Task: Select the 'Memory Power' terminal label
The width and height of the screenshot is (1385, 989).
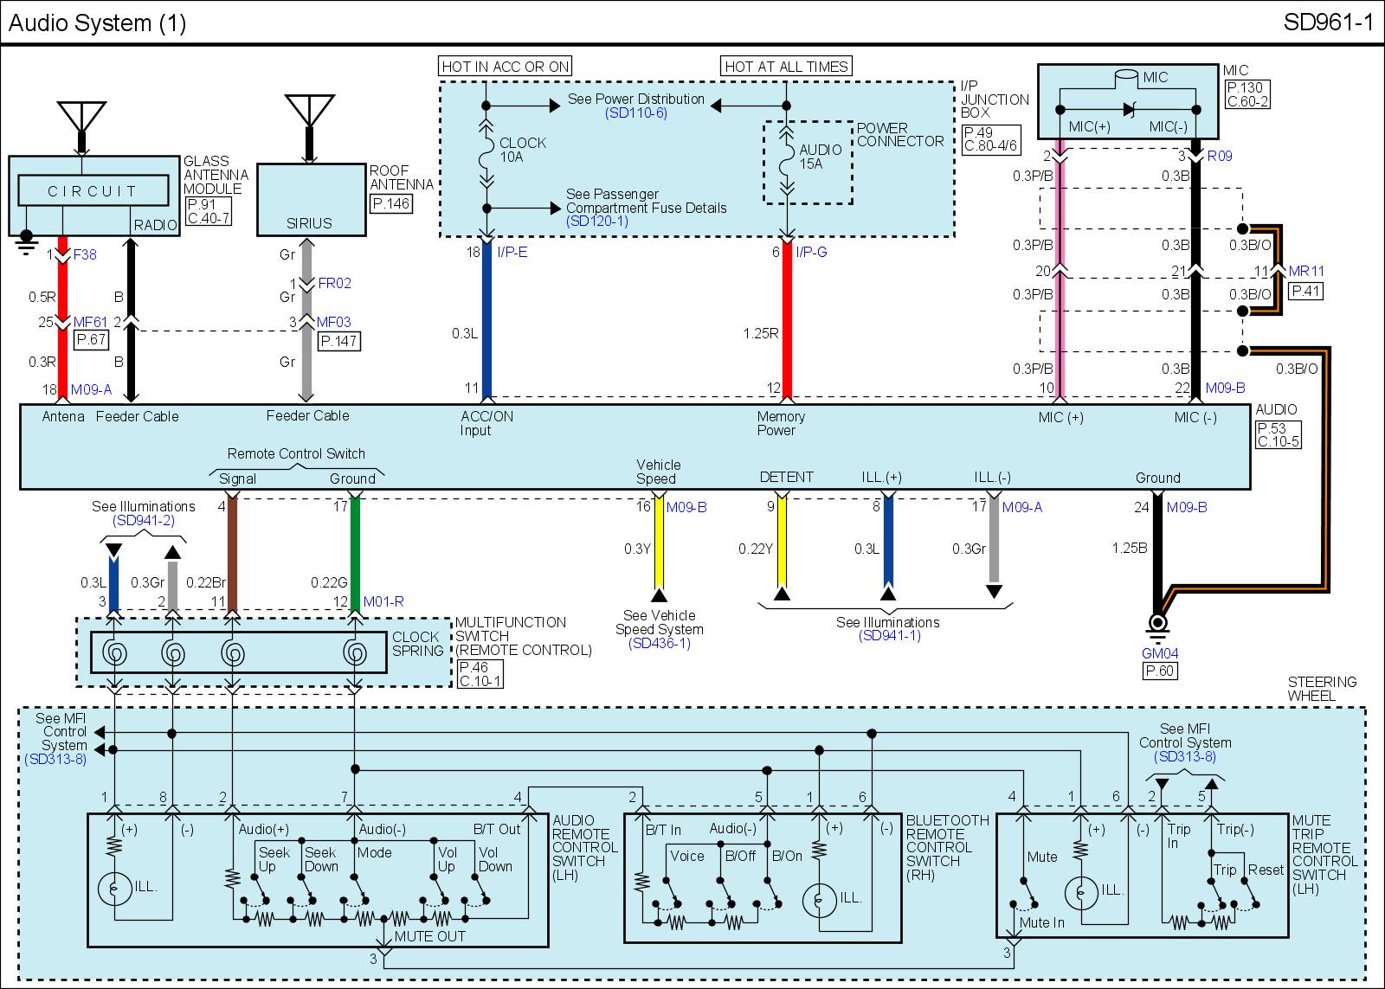Action: (x=780, y=423)
